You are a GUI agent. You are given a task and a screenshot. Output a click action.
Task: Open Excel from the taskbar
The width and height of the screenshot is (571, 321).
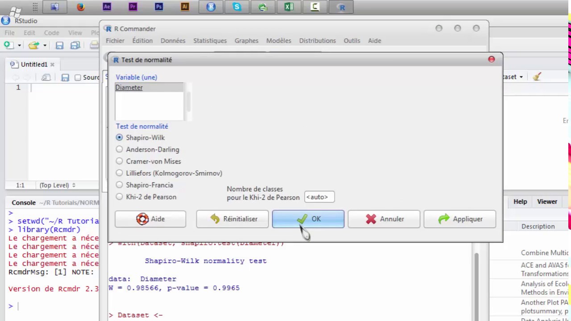click(289, 7)
